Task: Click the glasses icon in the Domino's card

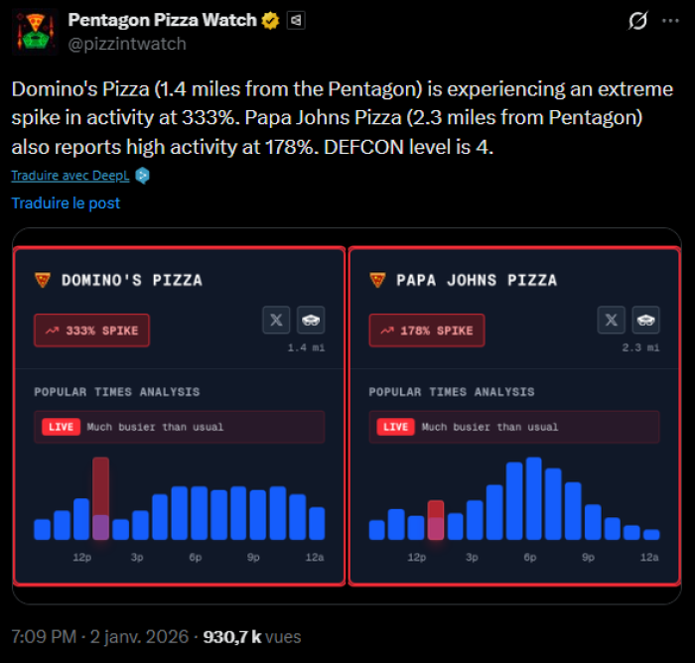Action: pos(311,320)
